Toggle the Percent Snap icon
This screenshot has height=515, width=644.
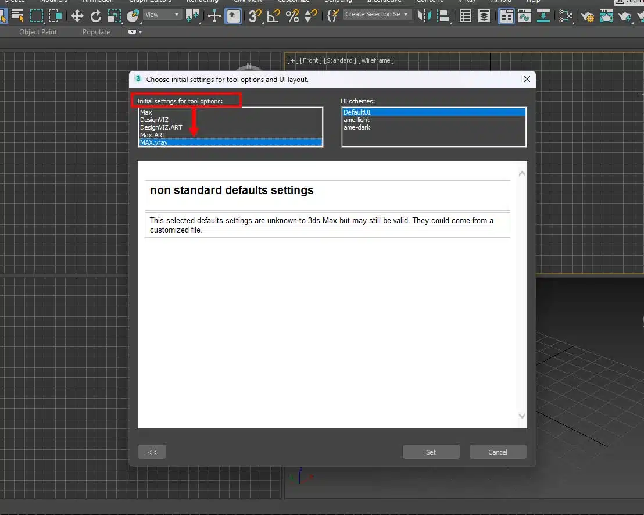tap(292, 16)
